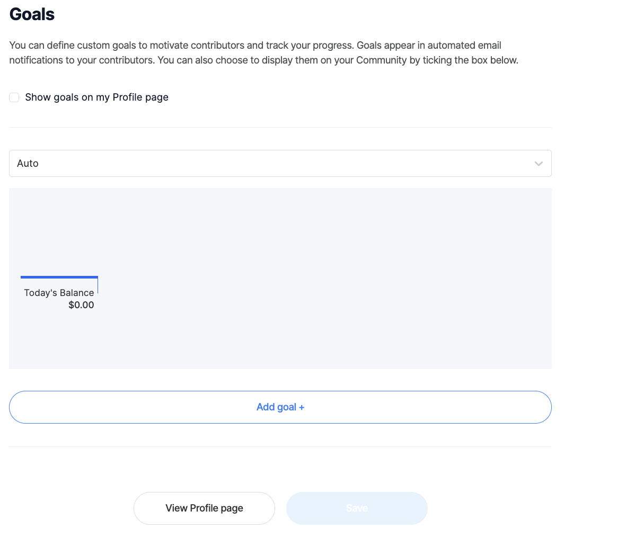Open the Auto dropdown menu
The height and width of the screenshot is (538, 617).
pyautogui.click(x=280, y=164)
